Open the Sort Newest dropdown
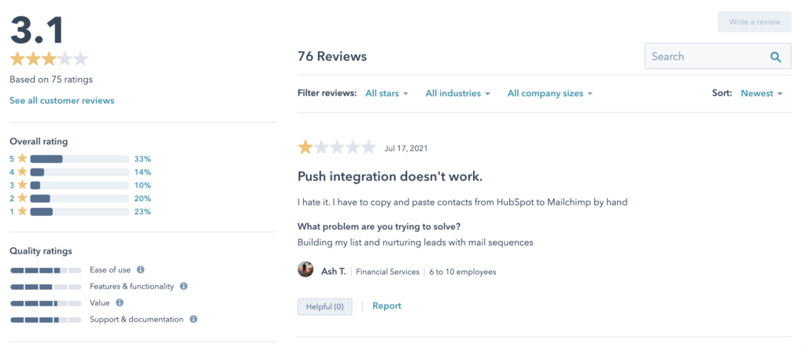Viewport: 806px width, 349px height. 761,94
